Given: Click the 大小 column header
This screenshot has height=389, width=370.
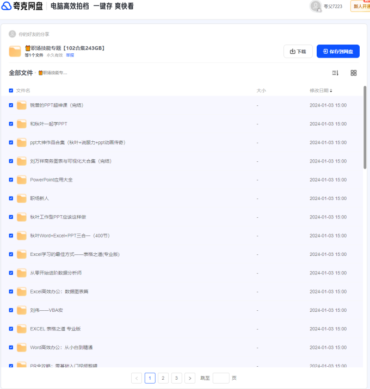Looking at the screenshot, I should pyautogui.click(x=261, y=91).
